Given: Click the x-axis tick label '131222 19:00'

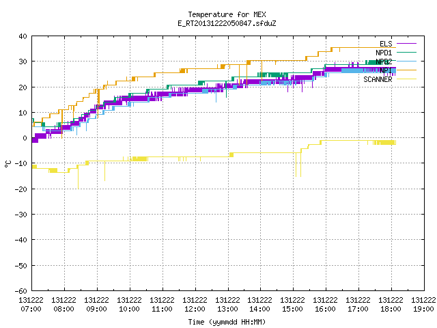Looking at the screenshot, I should pos(423,304).
